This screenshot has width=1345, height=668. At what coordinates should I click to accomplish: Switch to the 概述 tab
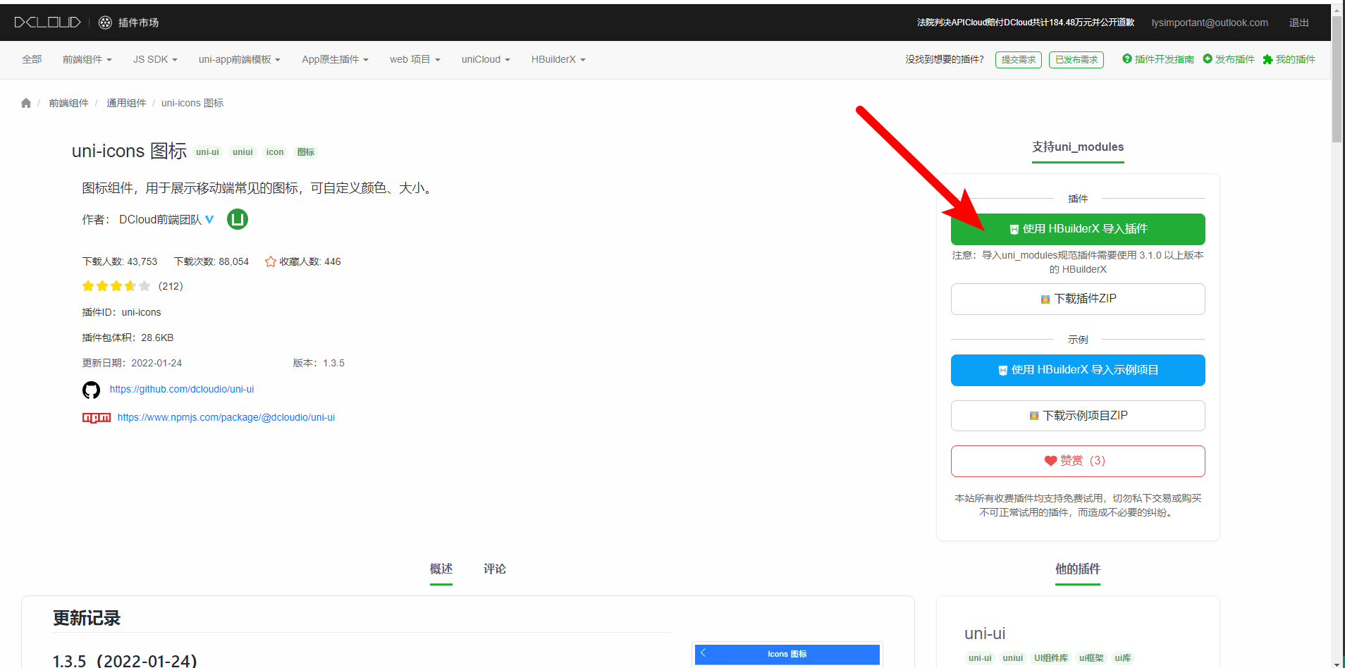[441, 569]
